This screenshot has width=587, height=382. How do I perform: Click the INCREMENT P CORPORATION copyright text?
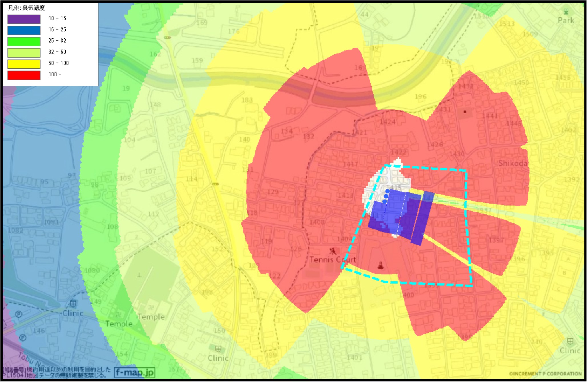545,373
